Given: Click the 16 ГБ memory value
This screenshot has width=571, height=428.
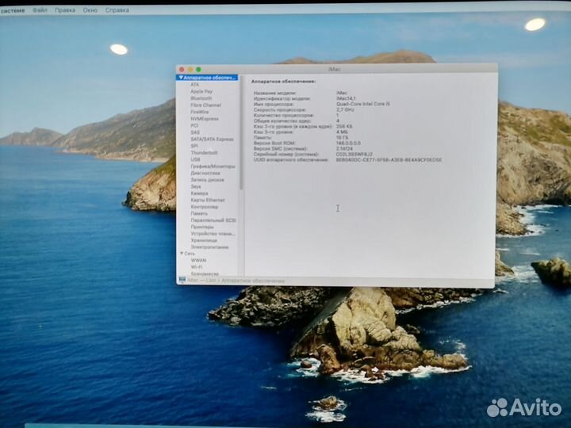Looking at the screenshot, I should click(342, 138).
